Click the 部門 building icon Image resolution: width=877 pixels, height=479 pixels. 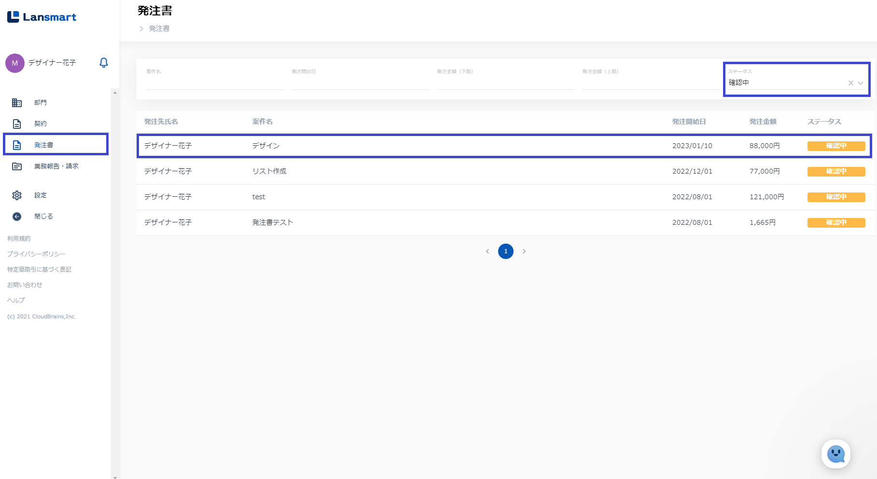point(17,103)
